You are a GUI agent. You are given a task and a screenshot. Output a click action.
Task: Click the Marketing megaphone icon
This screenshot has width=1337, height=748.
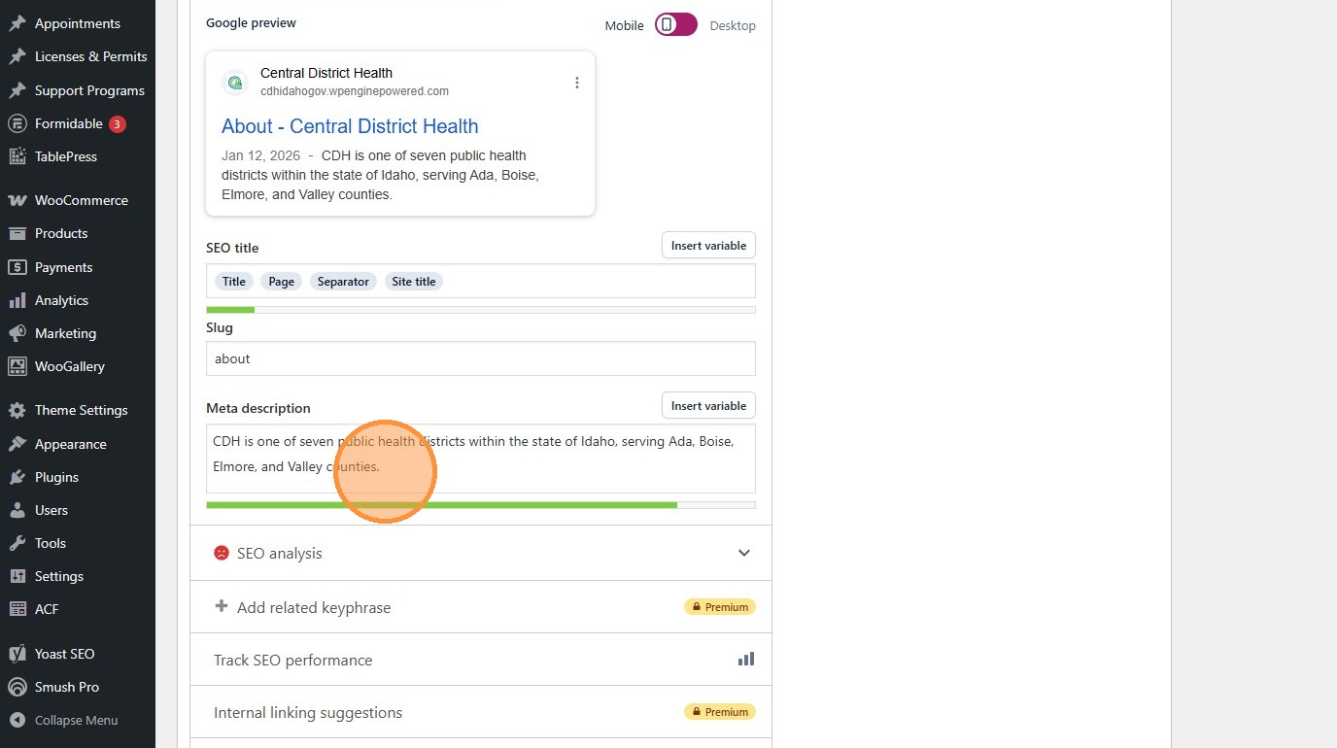click(x=17, y=333)
